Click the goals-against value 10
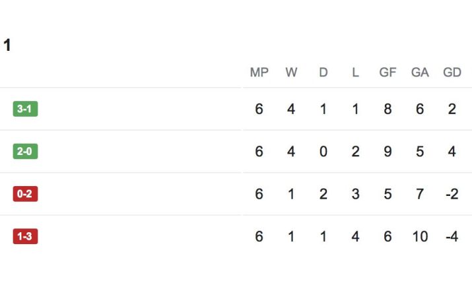Screen dimensions: 472x283 [x=420, y=236]
